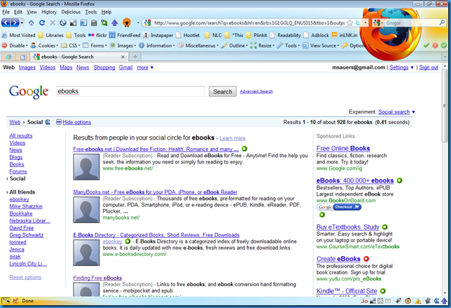This screenshot has height=308, width=451.
Task: Click the green circle next to Free-ebooks.net result
Action: click(x=244, y=149)
